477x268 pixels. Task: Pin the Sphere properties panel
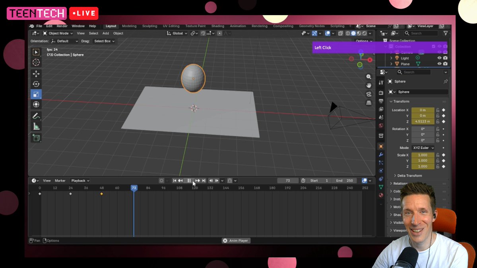point(445,81)
